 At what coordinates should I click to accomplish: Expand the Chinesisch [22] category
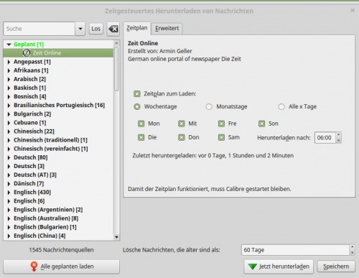(x=9, y=131)
